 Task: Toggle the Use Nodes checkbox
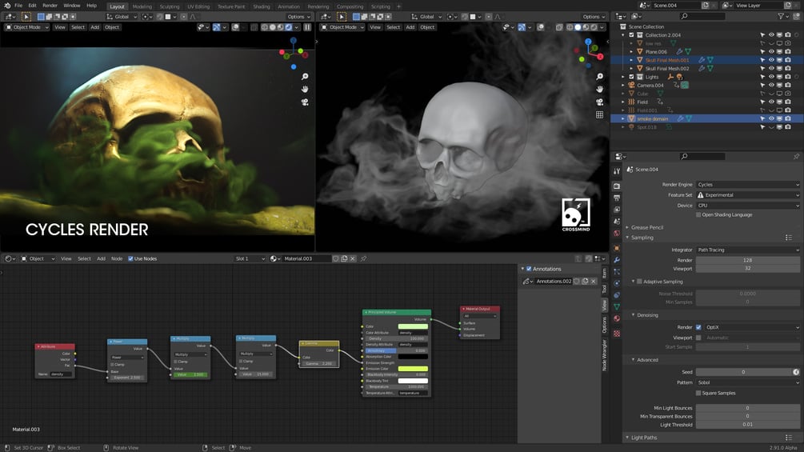tap(130, 258)
